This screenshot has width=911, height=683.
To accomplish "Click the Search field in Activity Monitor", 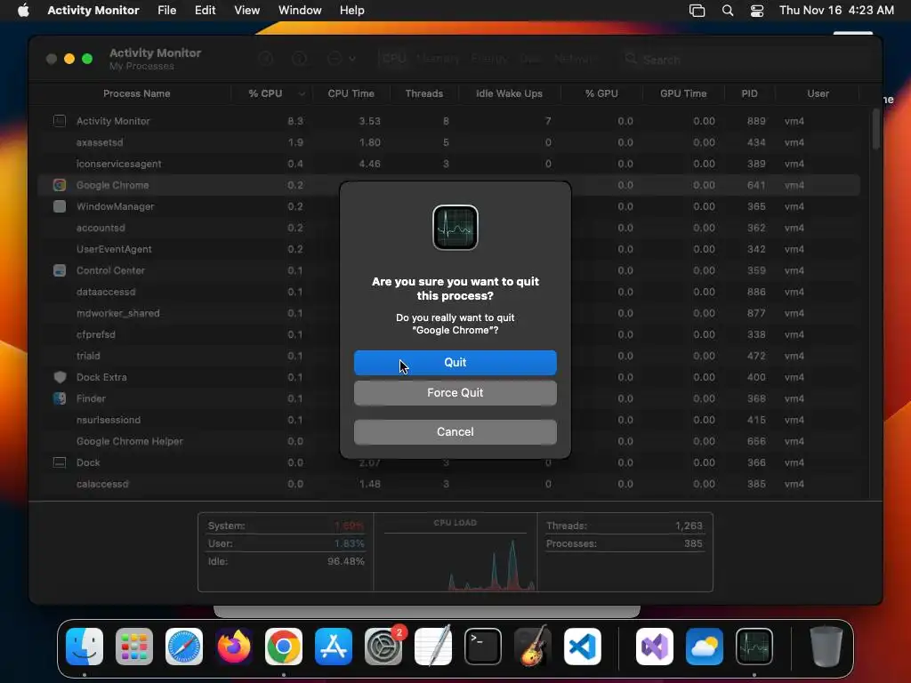I will click(744, 60).
